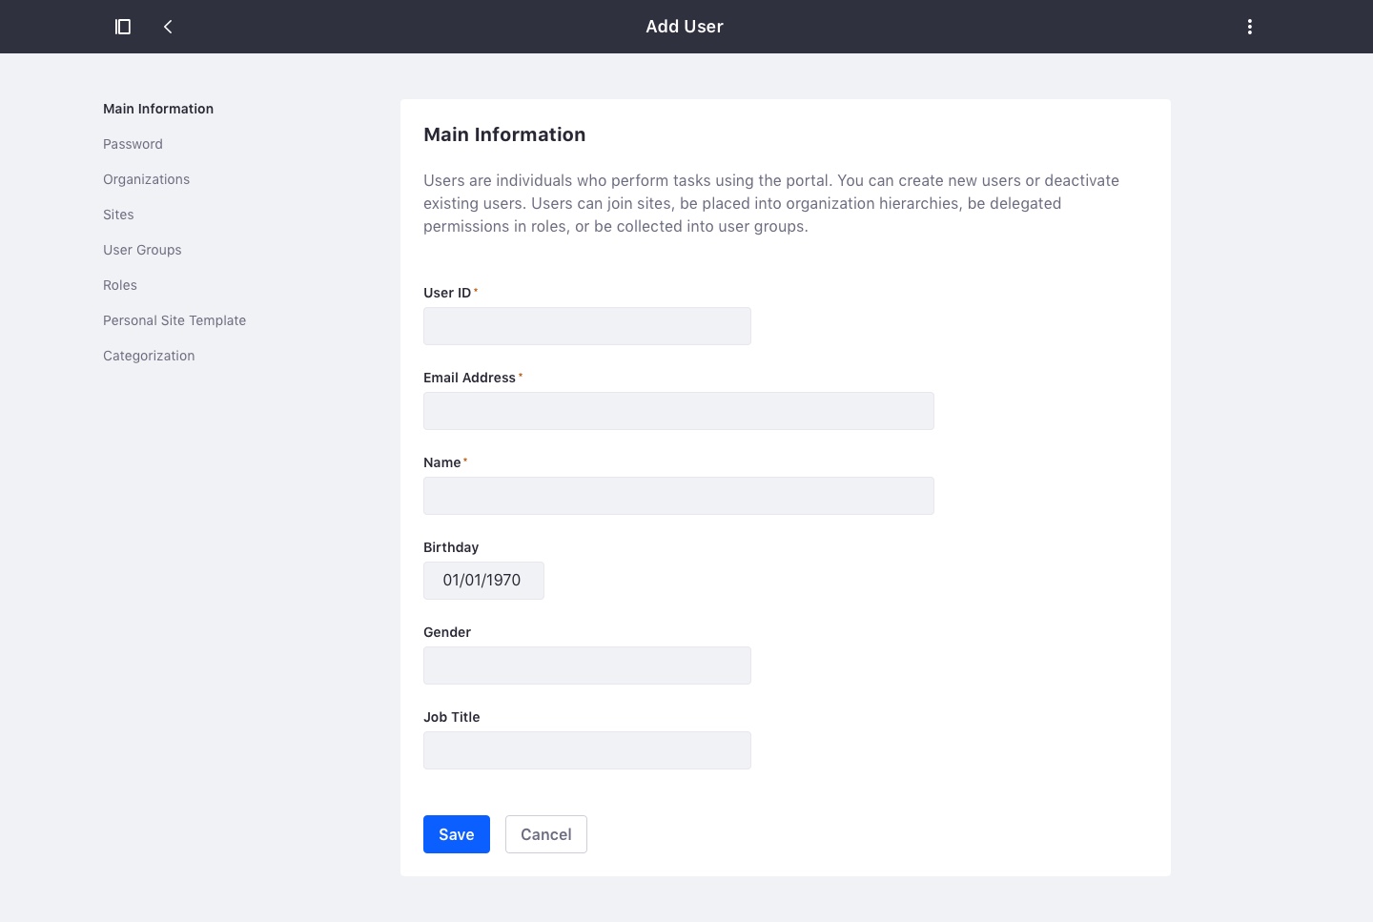1373x922 pixels.
Task: Select Main Information in the sidebar
Action: point(158,109)
